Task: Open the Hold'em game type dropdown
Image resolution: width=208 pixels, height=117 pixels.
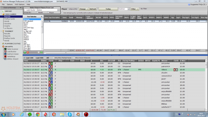Action: tap(128, 9)
